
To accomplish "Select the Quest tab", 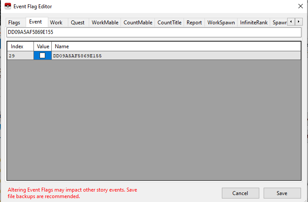I will [78, 23].
